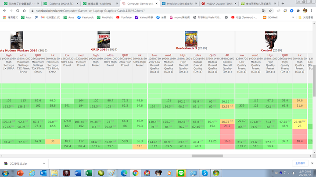Click the horizontal scrollbar thumb
Image resolution: width=316 pixels, height=177 pixels.
coord(207,156)
